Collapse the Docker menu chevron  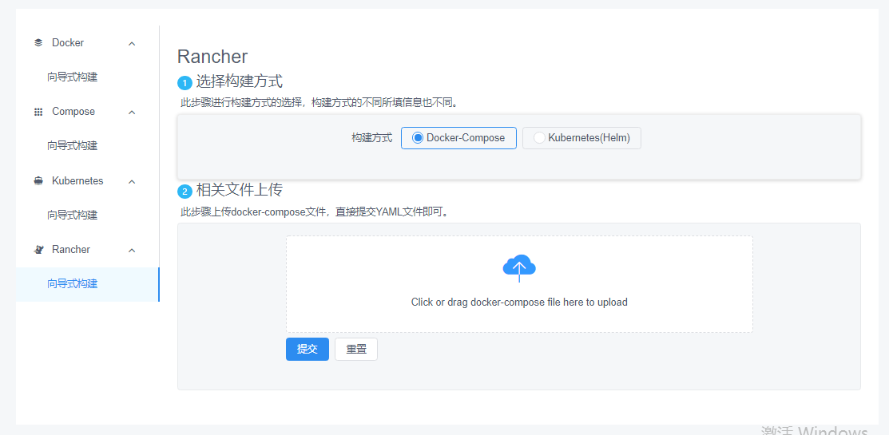click(x=132, y=44)
